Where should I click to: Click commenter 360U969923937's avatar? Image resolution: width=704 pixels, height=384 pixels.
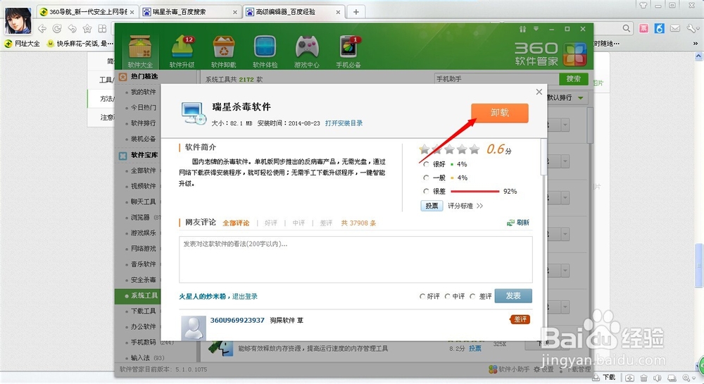tap(194, 328)
